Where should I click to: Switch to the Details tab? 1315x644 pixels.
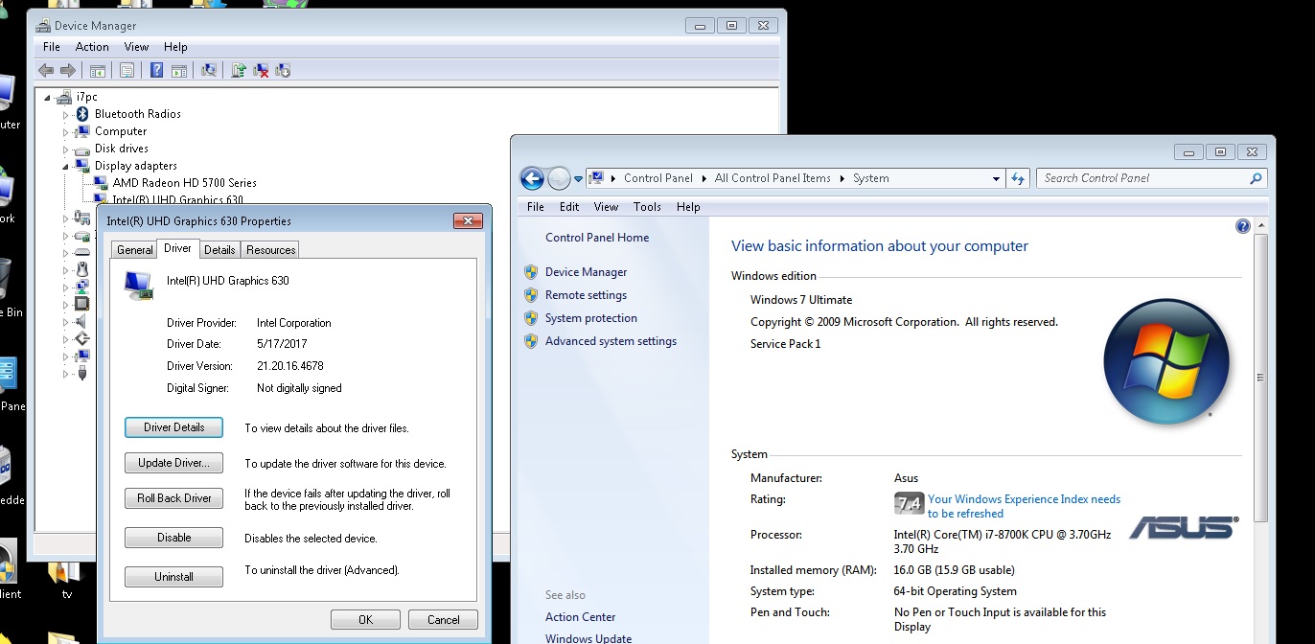tap(219, 250)
